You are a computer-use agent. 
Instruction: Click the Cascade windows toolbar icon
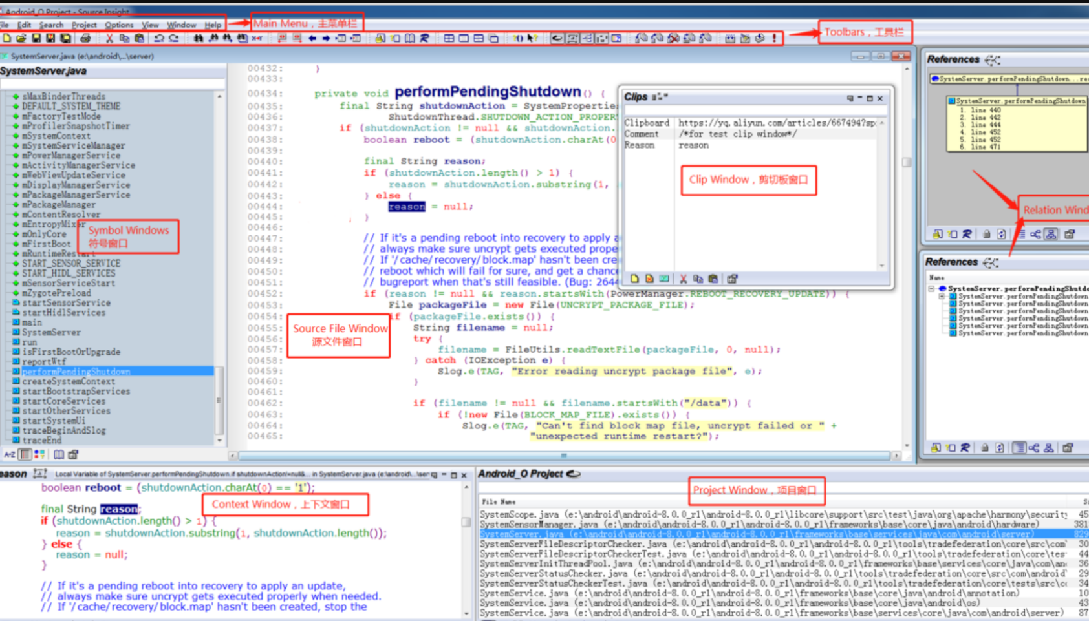tap(493, 38)
